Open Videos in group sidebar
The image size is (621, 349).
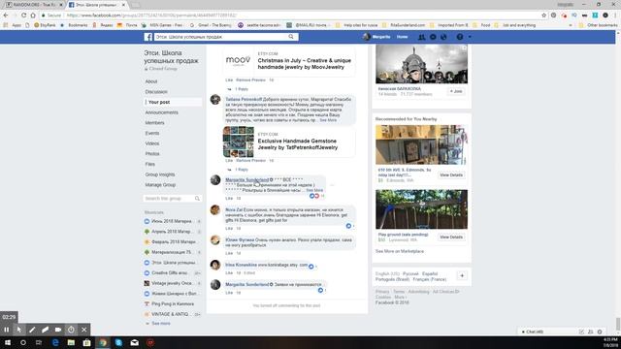pyautogui.click(x=152, y=143)
